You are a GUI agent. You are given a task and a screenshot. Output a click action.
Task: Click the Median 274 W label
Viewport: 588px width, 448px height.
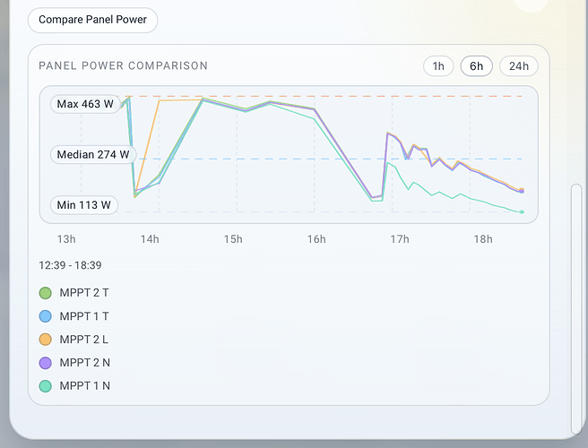[93, 154]
